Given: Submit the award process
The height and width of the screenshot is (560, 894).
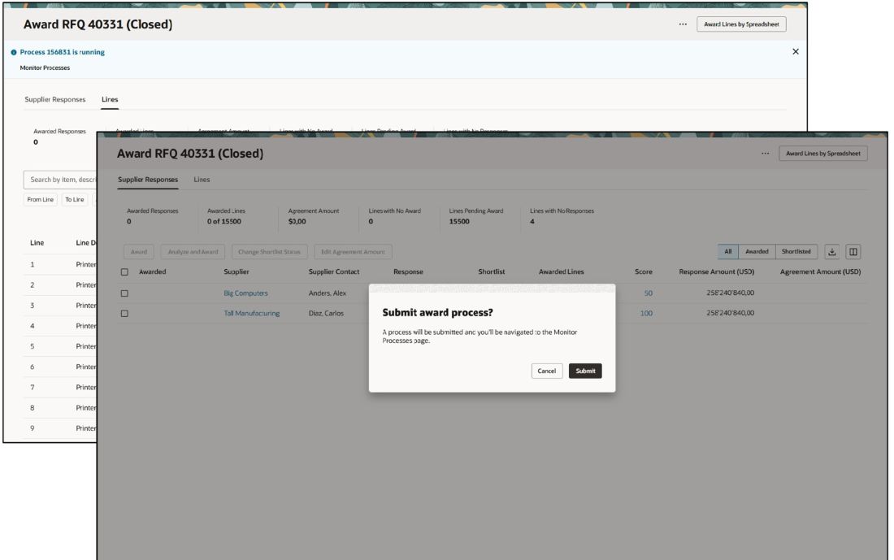Looking at the screenshot, I should tap(585, 370).
